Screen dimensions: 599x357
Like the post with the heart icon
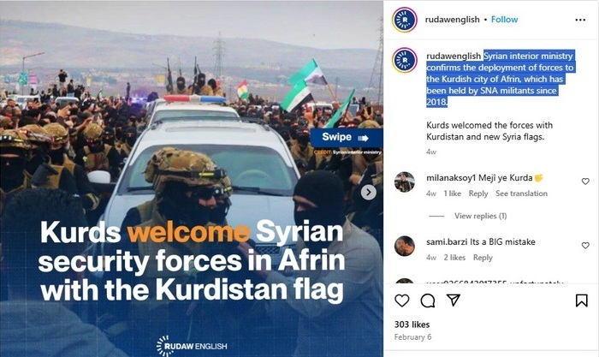[x=402, y=300]
